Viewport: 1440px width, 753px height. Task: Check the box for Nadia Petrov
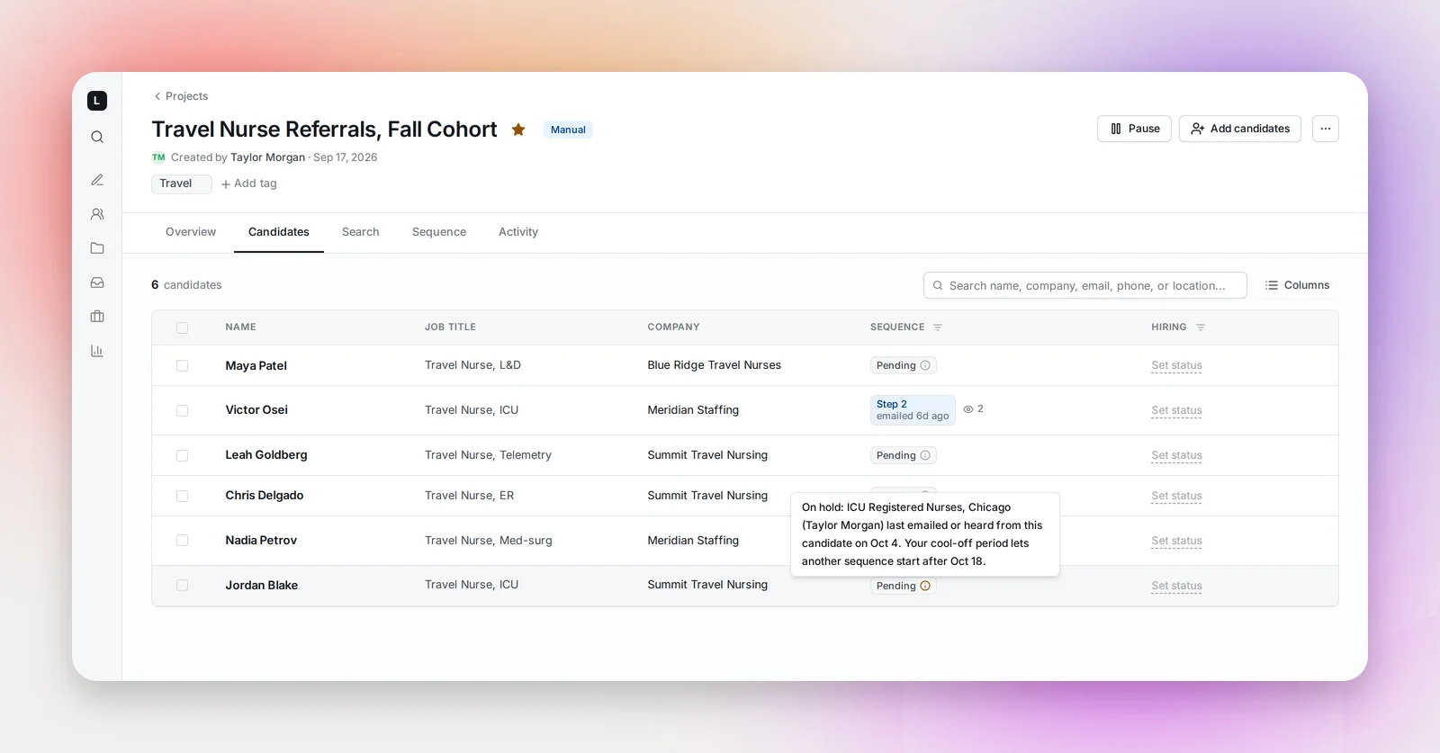click(x=183, y=541)
